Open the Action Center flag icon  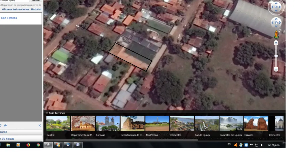pos(251,145)
